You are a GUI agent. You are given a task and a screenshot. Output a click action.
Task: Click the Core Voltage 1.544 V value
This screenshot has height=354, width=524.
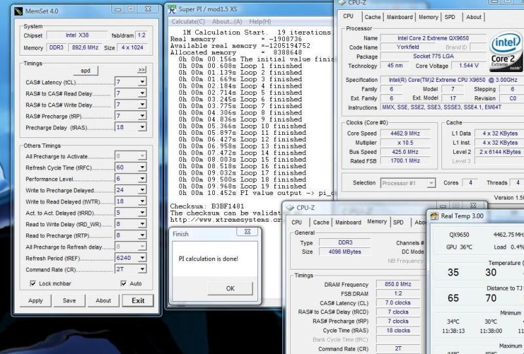(x=468, y=66)
